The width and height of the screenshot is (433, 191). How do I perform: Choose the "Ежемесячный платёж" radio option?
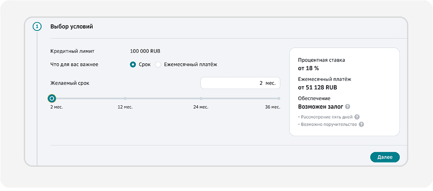click(x=158, y=65)
